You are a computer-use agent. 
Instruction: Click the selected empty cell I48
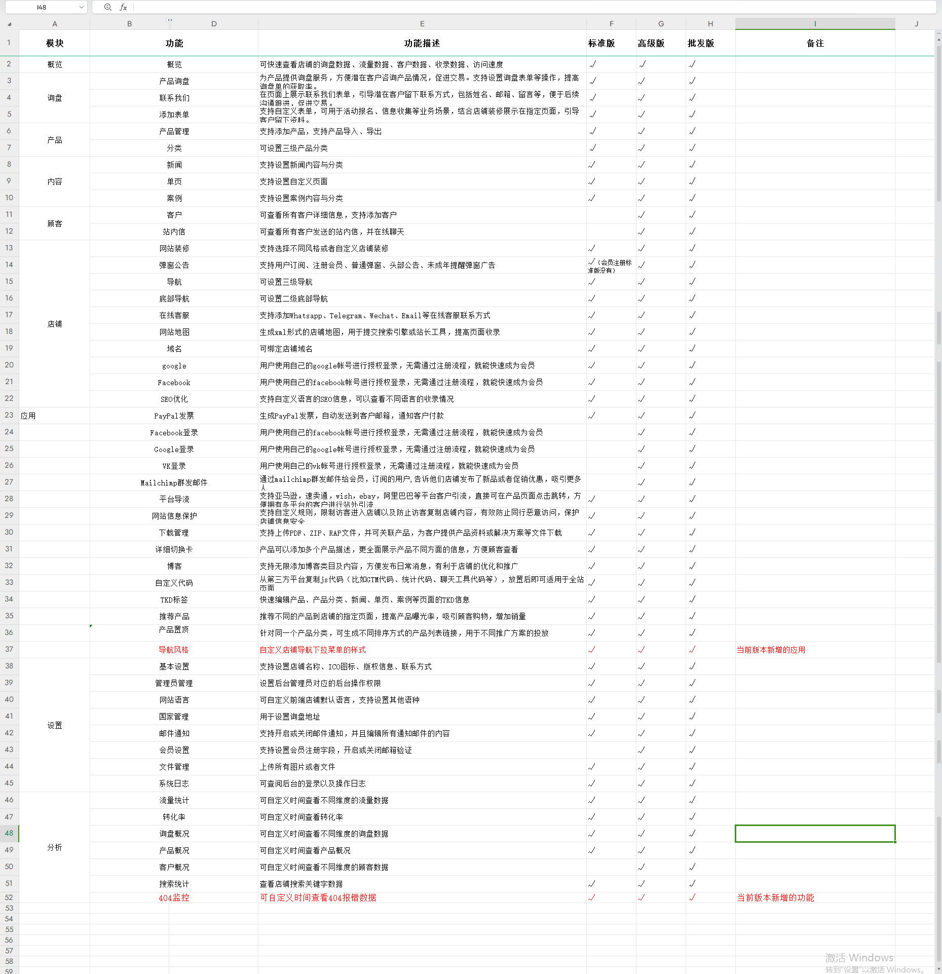[815, 834]
